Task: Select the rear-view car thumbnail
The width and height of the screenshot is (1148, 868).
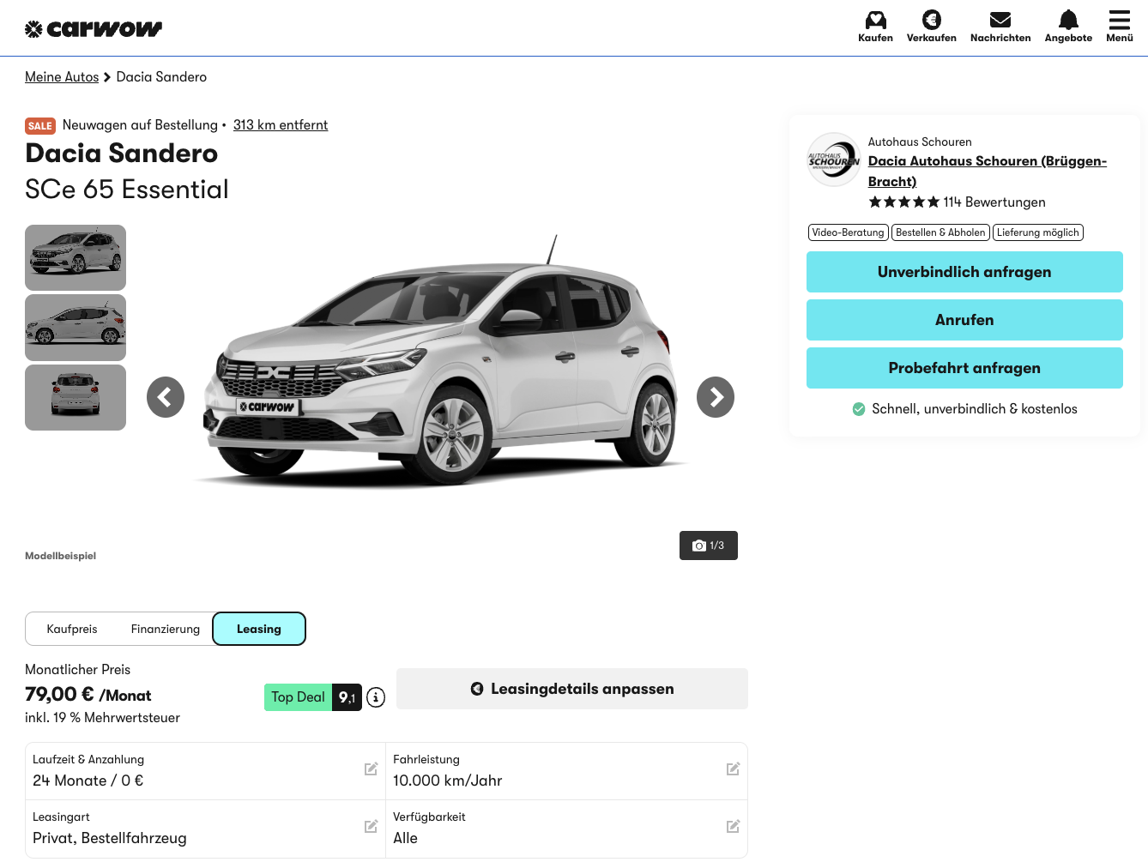Action: point(76,397)
